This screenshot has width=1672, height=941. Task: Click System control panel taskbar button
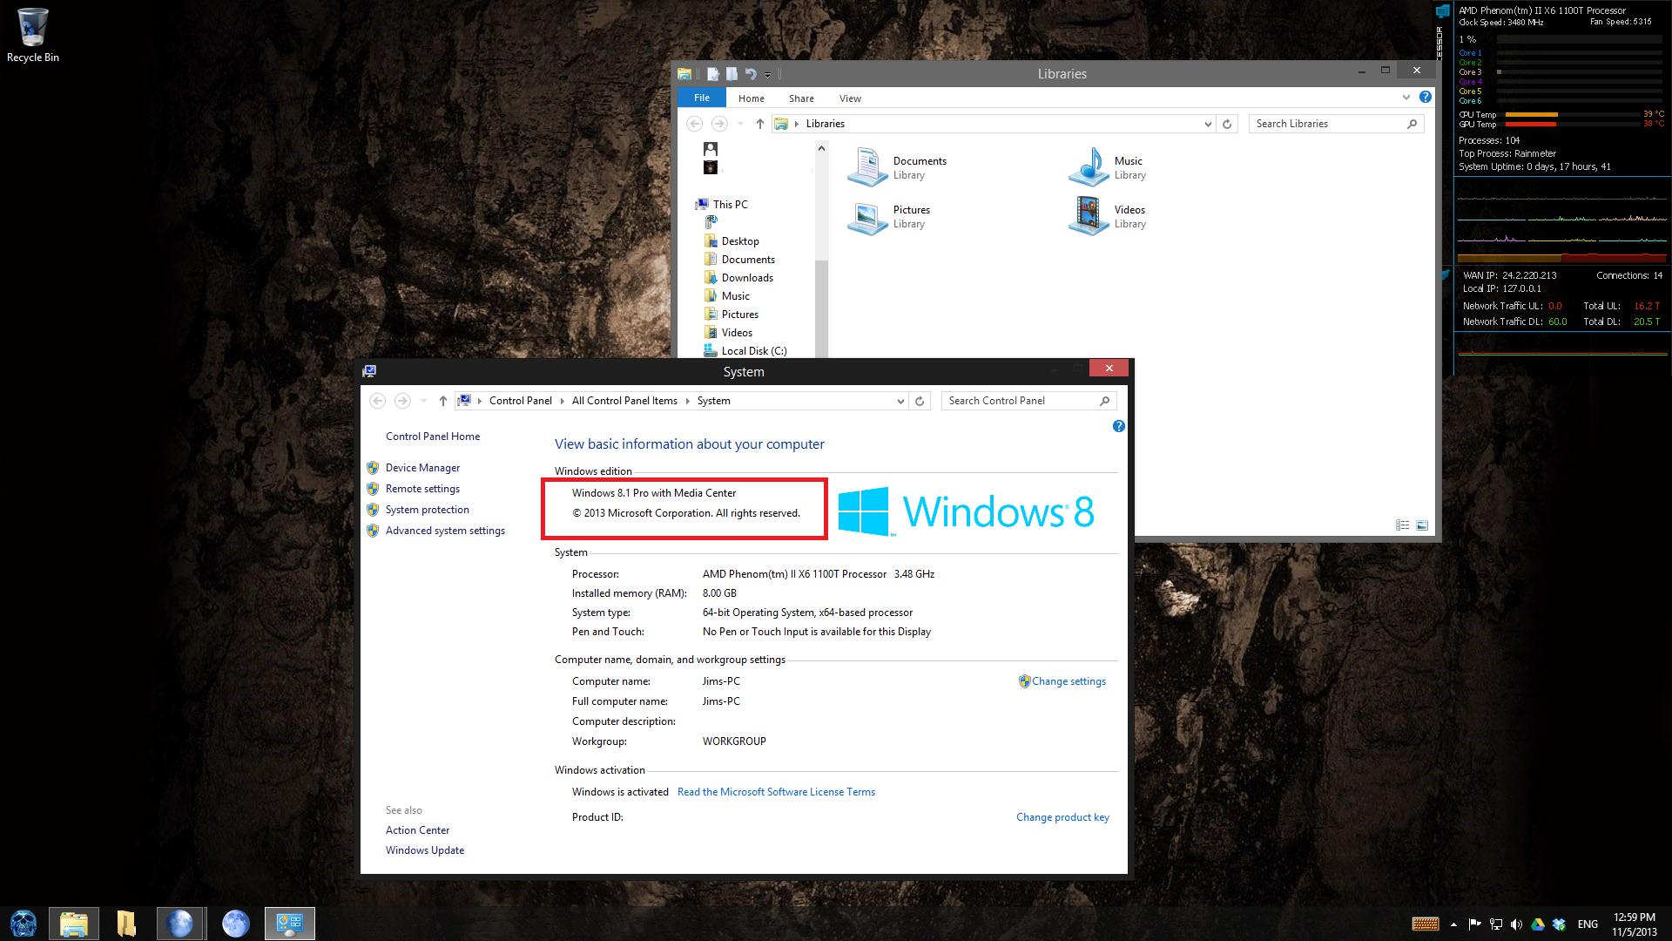pyautogui.click(x=289, y=924)
